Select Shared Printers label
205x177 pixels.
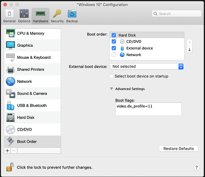click(x=31, y=69)
